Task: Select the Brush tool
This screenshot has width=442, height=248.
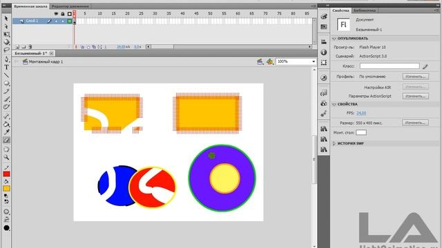Action: [6, 99]
